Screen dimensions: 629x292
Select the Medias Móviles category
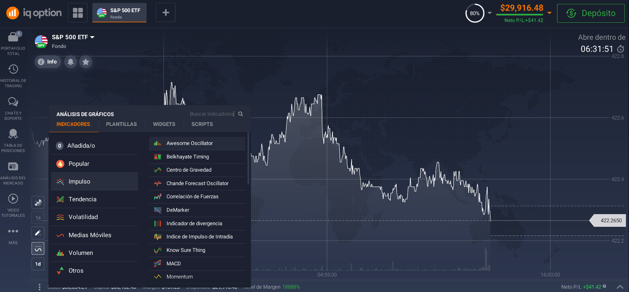click(x=94, y=235)
